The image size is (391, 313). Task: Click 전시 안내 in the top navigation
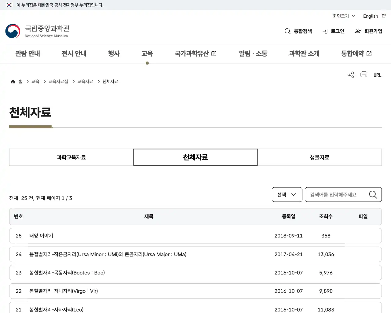click(x=74, y=53)
